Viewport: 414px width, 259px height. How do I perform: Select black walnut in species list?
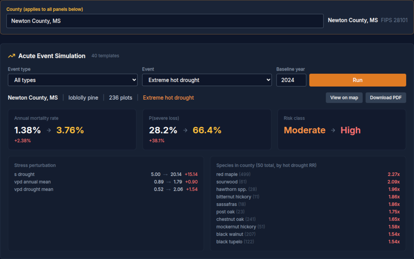(x=308, y=234)
